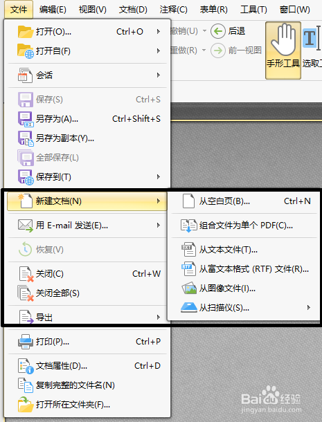Open the 工具(T) menu
Screen dimensions: 322x422
pyautogui.click(x=253, y=10)
